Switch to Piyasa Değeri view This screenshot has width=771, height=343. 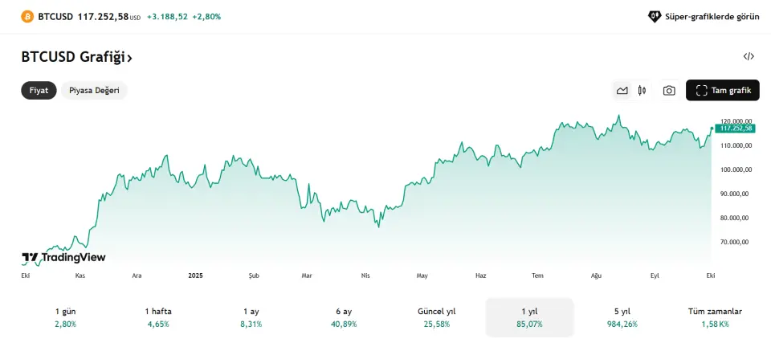click(x=94, y=91)
